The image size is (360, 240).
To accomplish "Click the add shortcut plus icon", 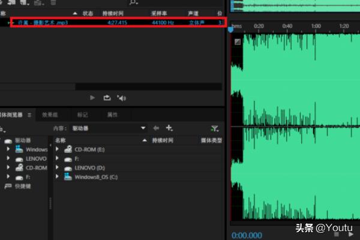I will coord(169,128).
